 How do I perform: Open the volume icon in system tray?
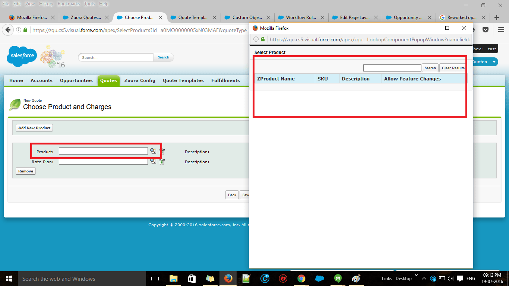[x=450, y=278]
